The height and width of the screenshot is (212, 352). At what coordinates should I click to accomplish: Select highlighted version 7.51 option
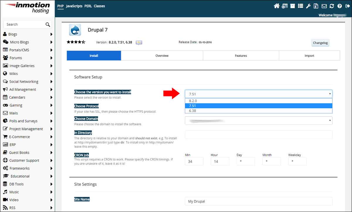pyautogui.click(x=258, y=106)
